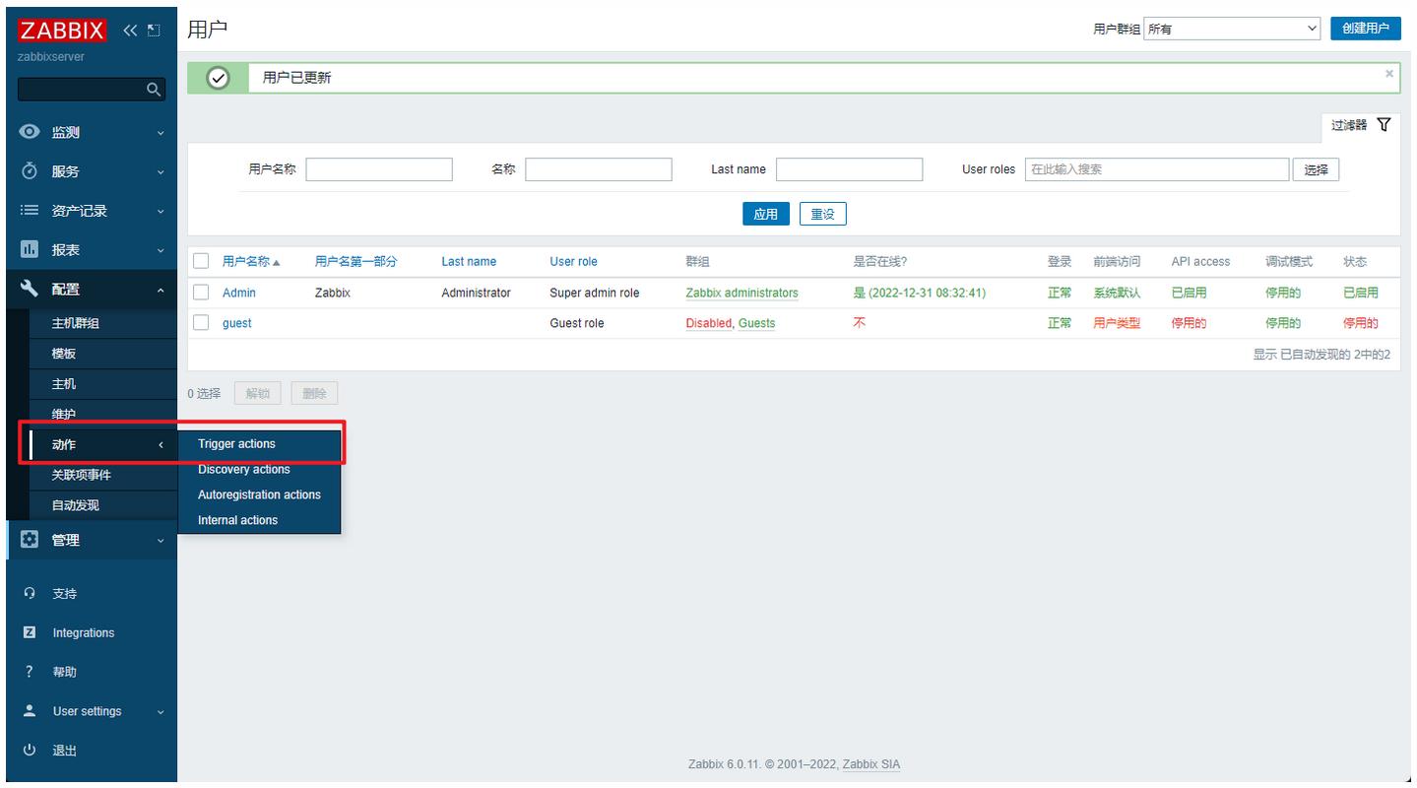1417x788 pixels.
Task: Focus the Last name filter field
Action: (850, 169)
